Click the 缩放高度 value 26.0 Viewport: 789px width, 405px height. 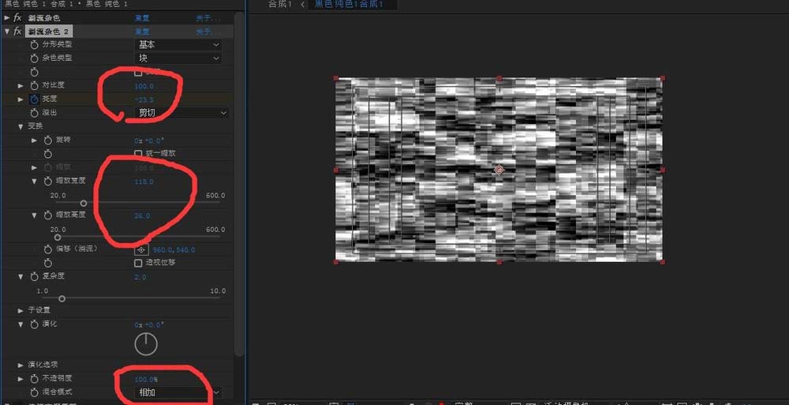point(142,216)
